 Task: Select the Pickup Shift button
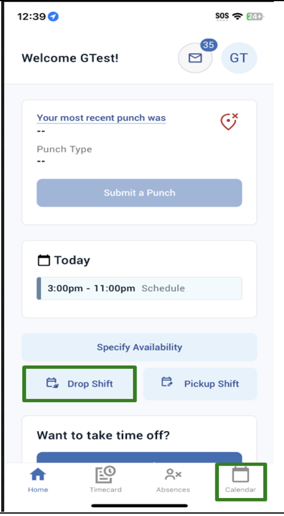point(200,384)
